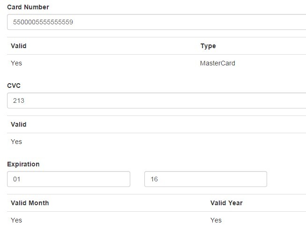
Task: Click the Yes value under Valid Month
Action: tap(16, 220)
